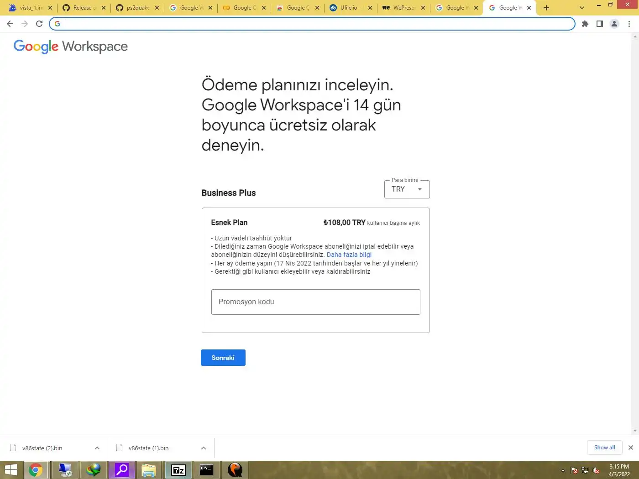Click the Chrome taskbar icon
This screenshot has width=639, height=479.
[x=36, y=470]
